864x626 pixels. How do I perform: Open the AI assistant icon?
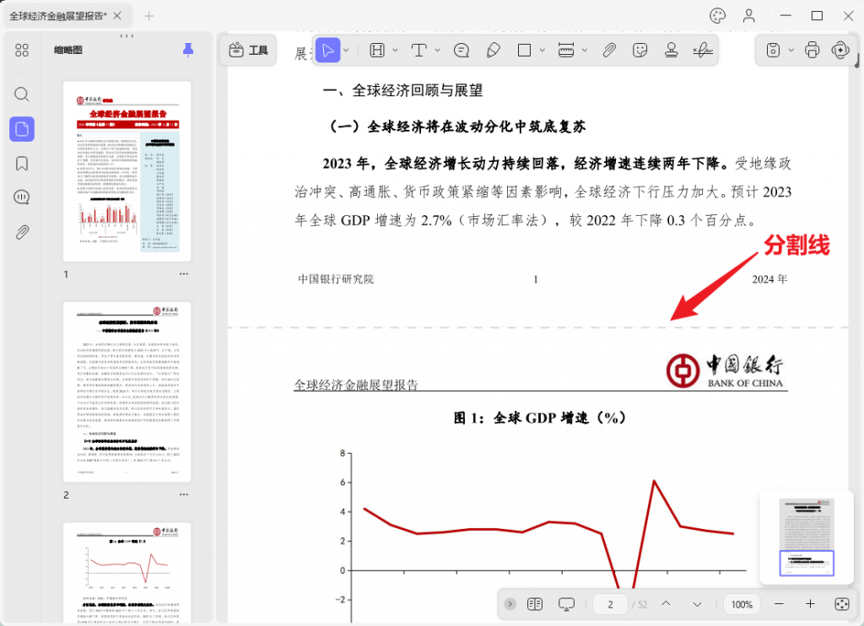(841, 50)
